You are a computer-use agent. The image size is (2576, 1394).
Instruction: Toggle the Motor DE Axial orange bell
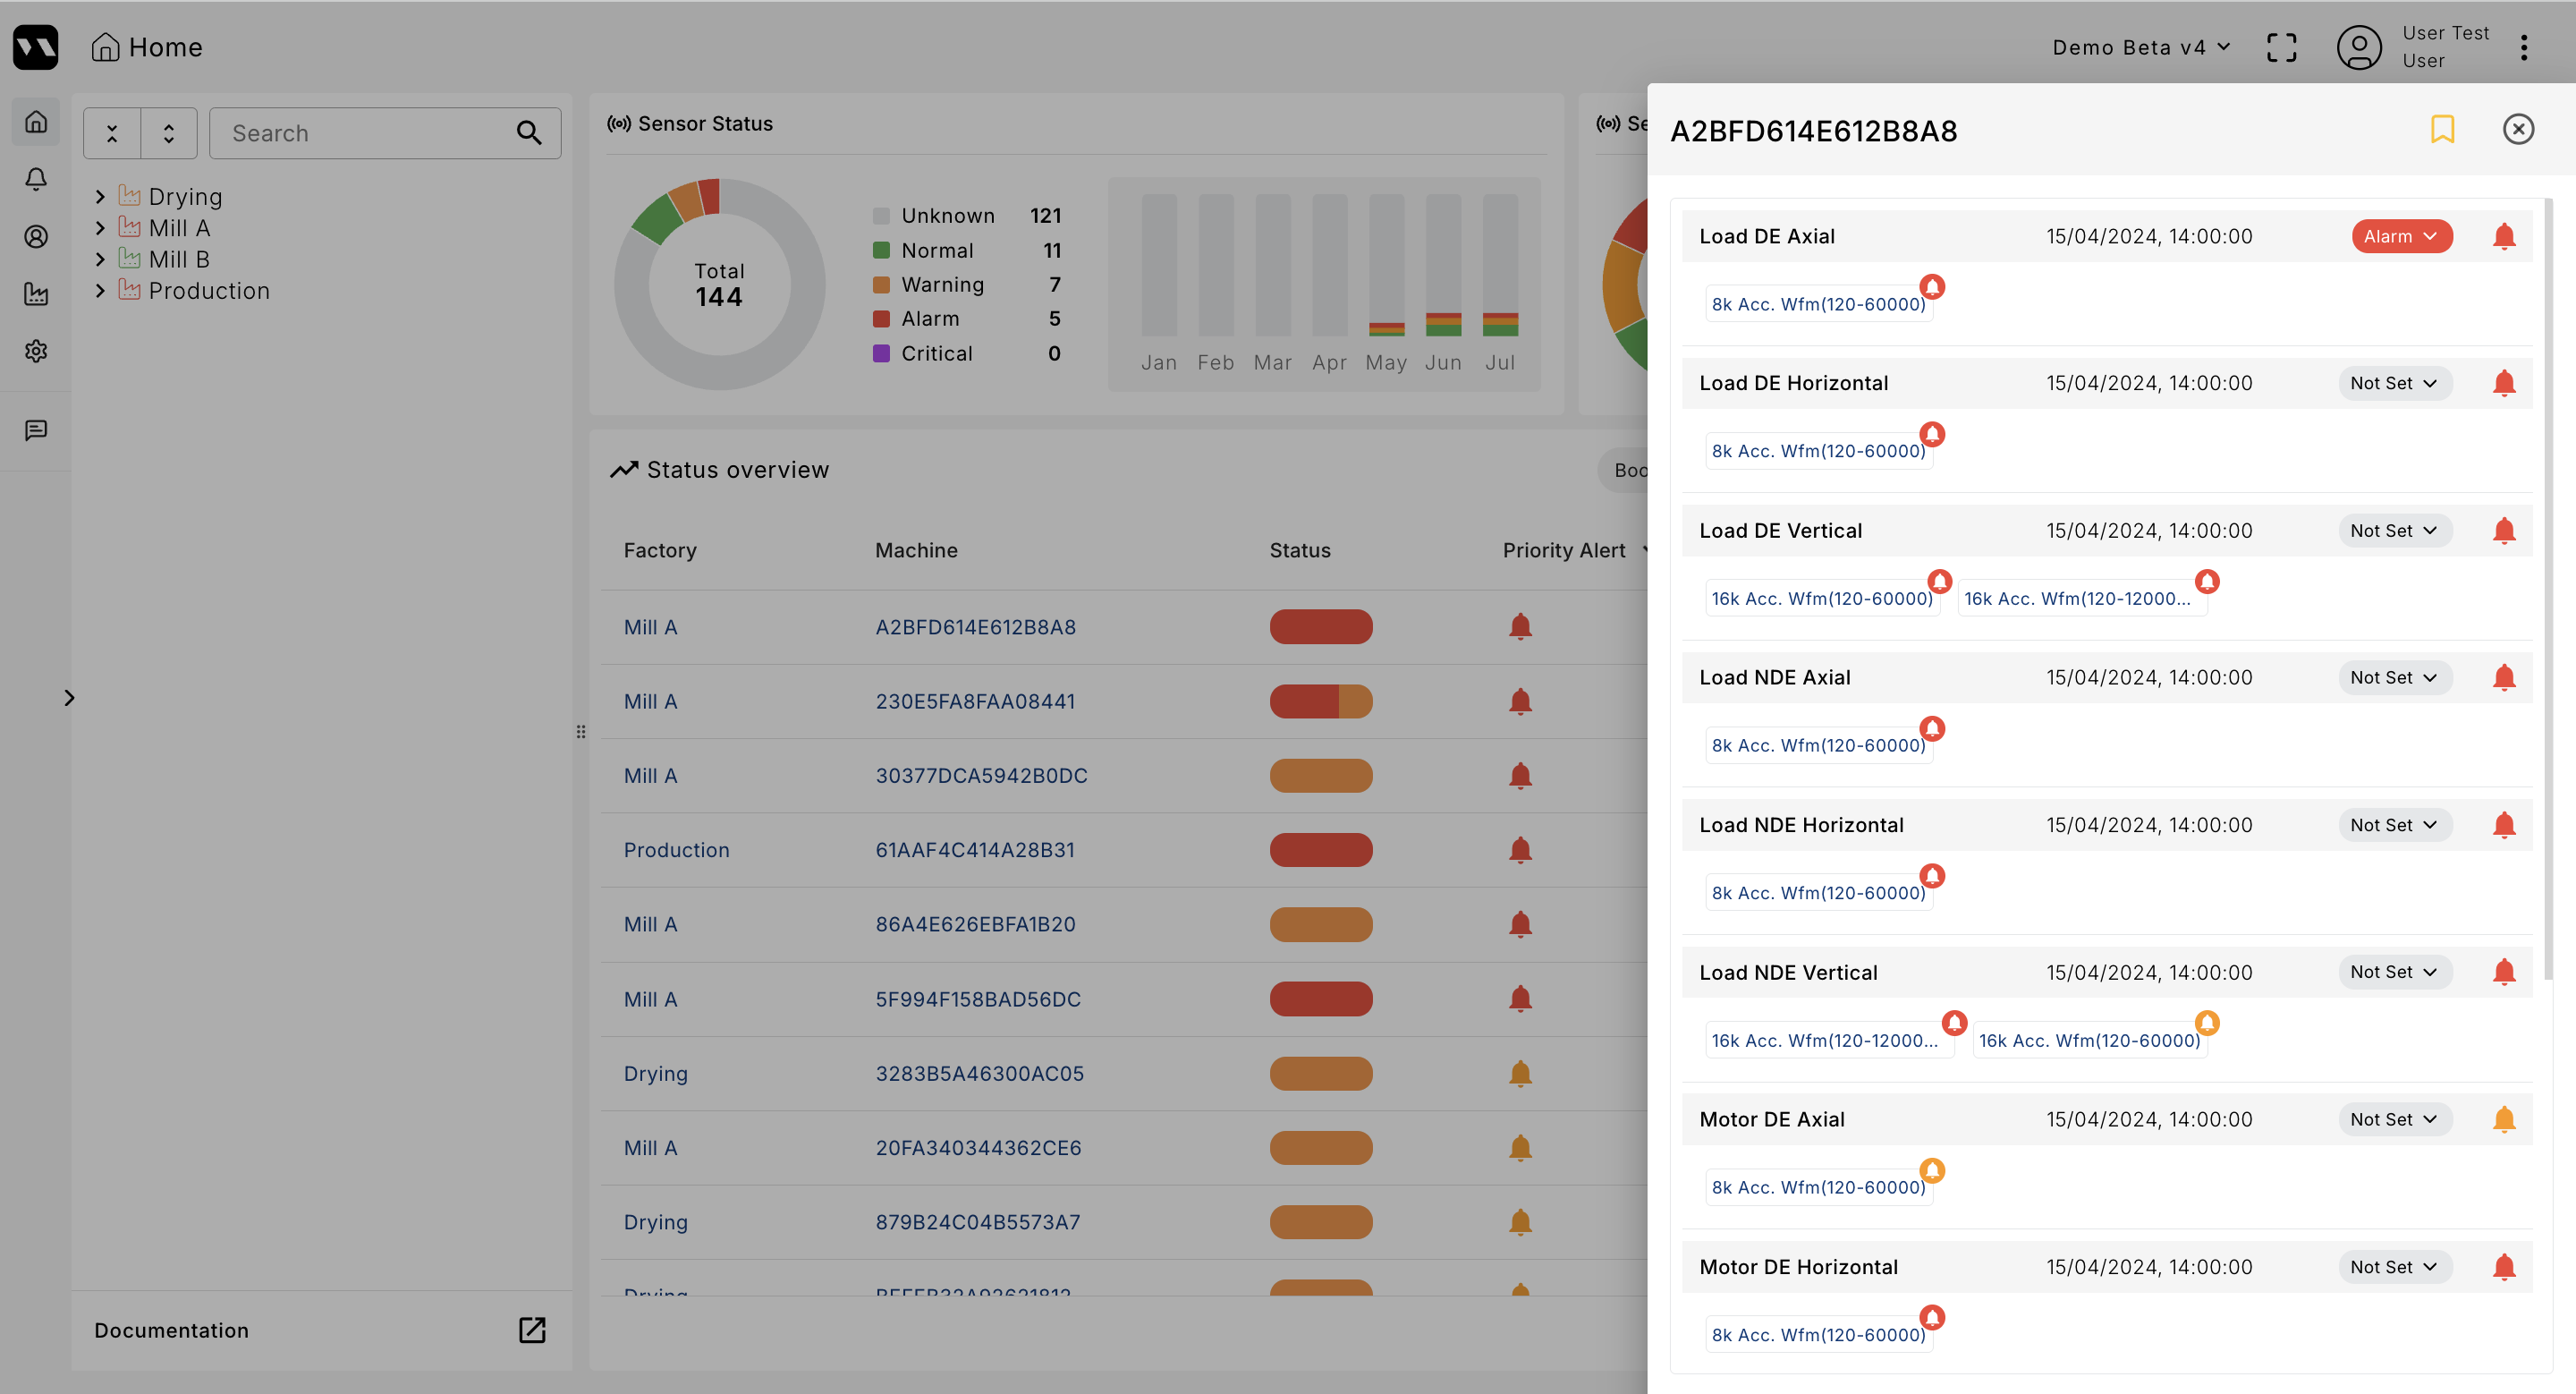pos(2503,1119)
